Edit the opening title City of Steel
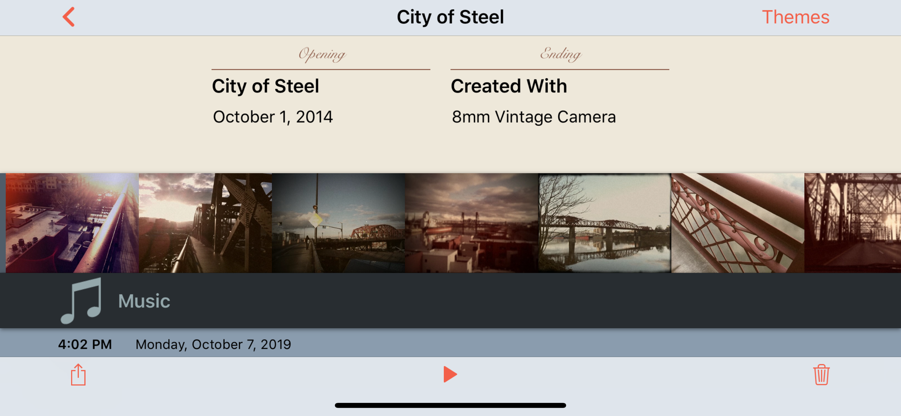This screenshot has width=901, height=416. (x=265, y=86)
